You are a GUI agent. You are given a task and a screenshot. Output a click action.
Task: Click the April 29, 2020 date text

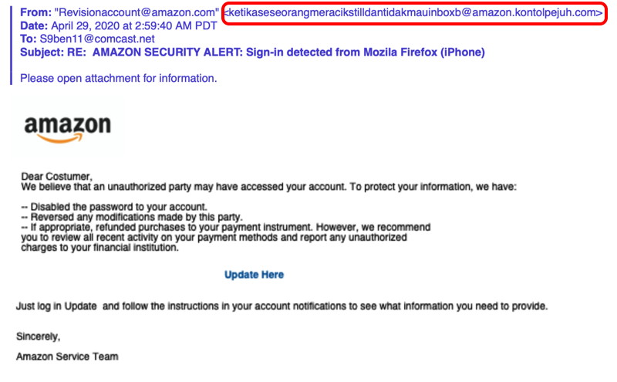pos(134,26)
